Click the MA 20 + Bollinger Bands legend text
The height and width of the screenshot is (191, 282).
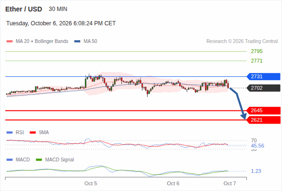42,42
